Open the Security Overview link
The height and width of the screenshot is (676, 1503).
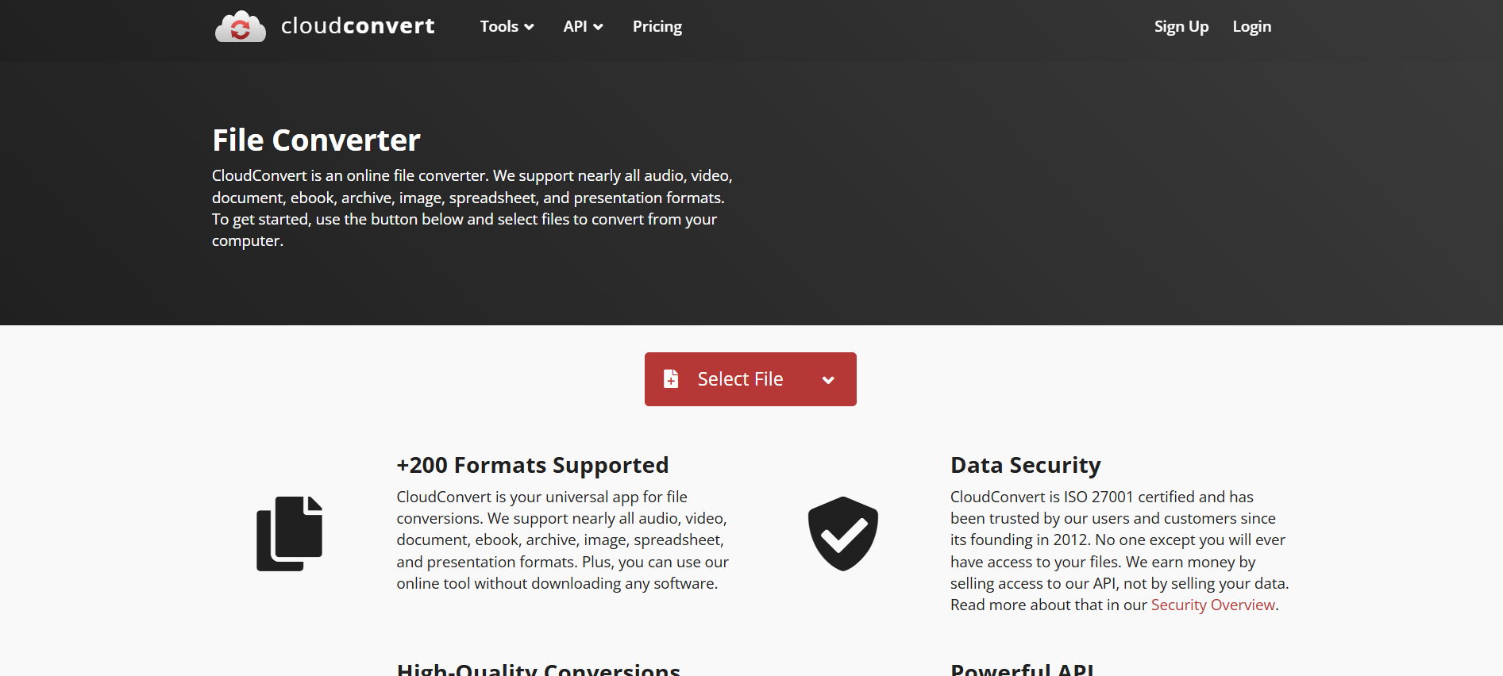click(1213, 605)
